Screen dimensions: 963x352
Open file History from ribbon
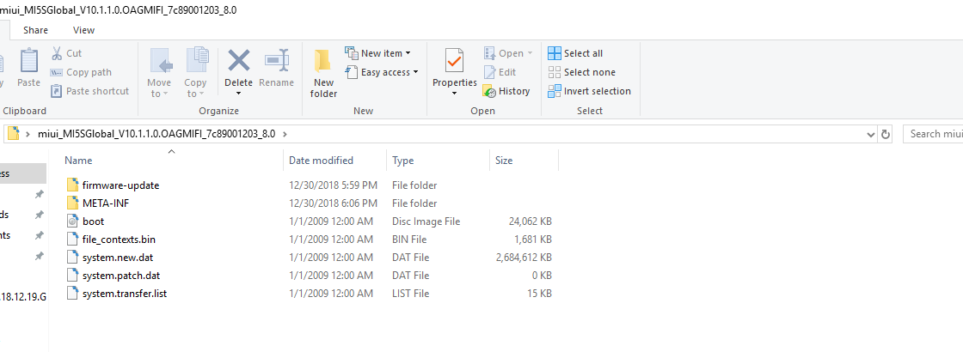click(506, 91)
